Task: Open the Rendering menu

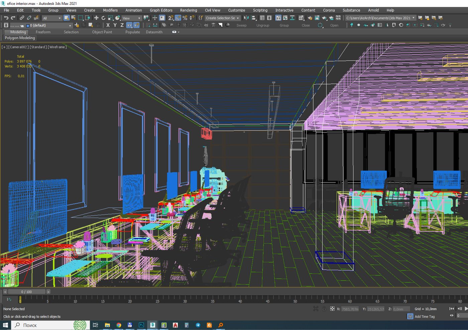Action: click(x=189, y=10)
